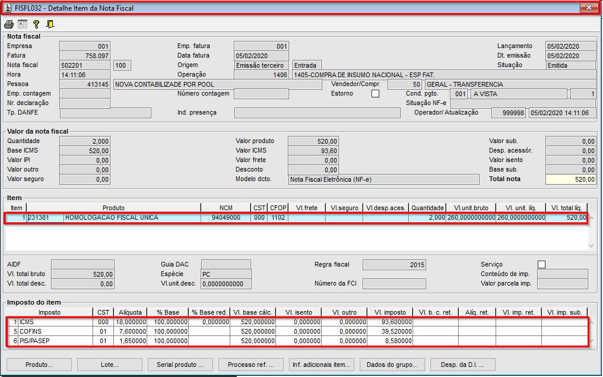Click the Operação code field 1406
The height and width of the screenshot is (377, 603).
point(261,75)
